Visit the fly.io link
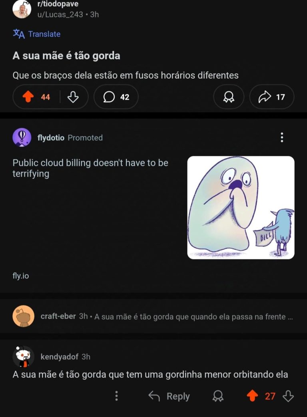The image size is (307, 417). (x=21, y=276)
